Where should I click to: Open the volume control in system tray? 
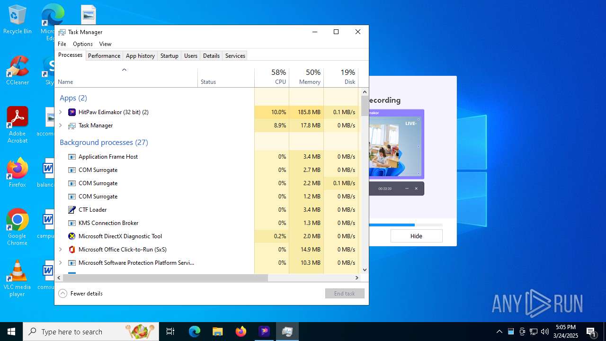coord(545,332)
